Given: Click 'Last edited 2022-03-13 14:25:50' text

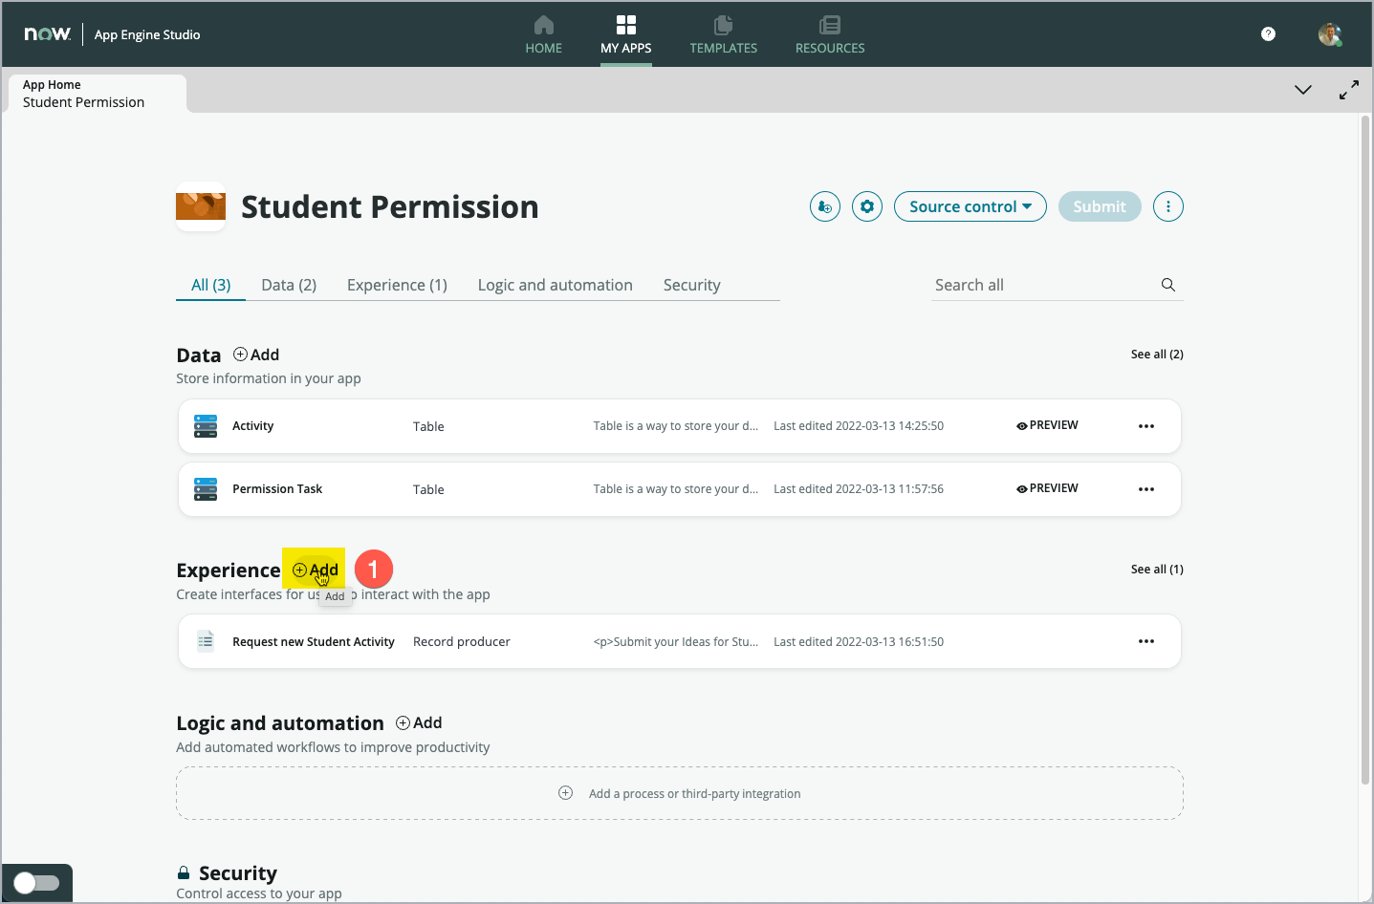Looking at the screenshot, I should click(x=859, y=426).
